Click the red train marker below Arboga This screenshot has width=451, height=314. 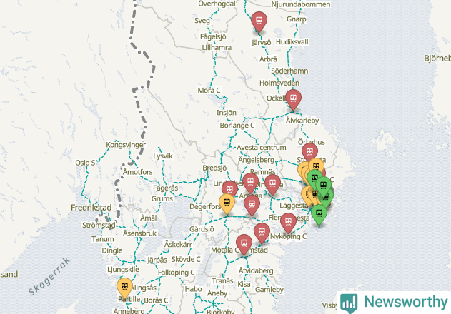pyautogui.click(x=252, y=206)
